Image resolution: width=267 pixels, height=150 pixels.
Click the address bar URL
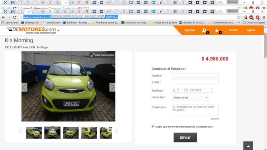(x=71, y=17)
